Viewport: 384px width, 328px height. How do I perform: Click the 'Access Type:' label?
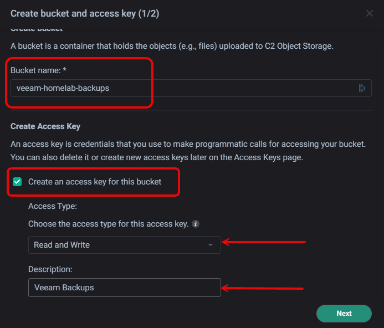[53, 206]
